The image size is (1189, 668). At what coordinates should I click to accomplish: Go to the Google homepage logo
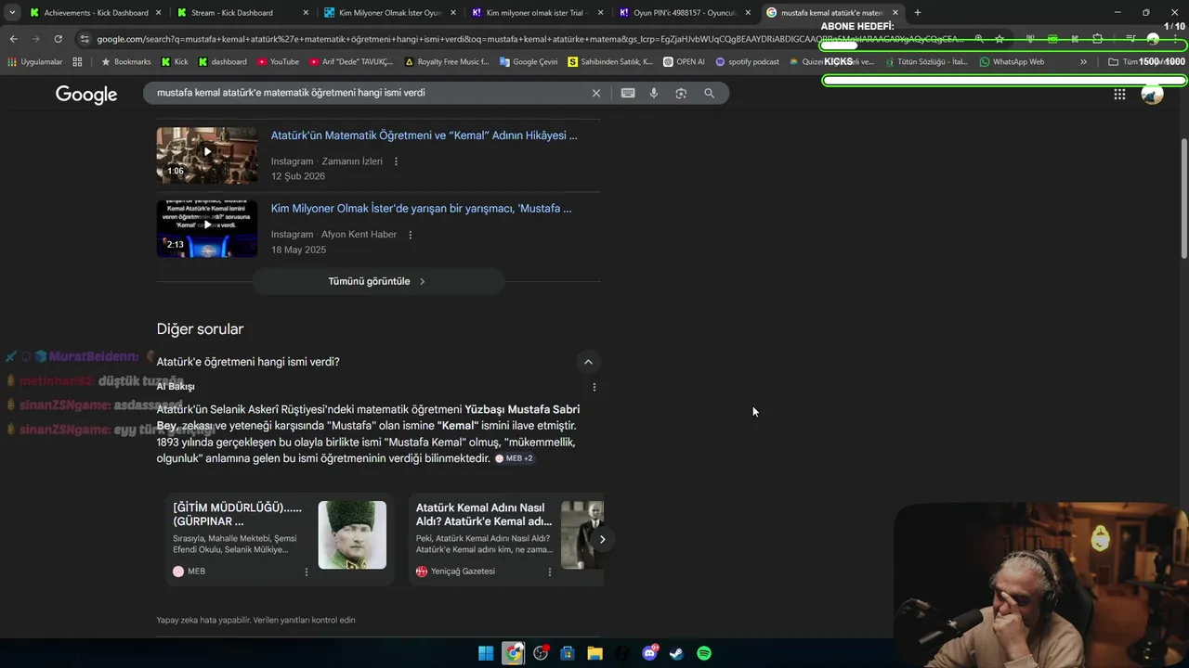point(86,94)
